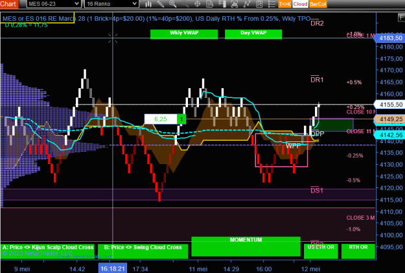Open the list options icon in toolbar
Screen dimensions: 405x273
[272, 4]
